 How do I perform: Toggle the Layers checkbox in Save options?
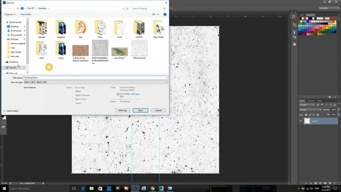74,103
